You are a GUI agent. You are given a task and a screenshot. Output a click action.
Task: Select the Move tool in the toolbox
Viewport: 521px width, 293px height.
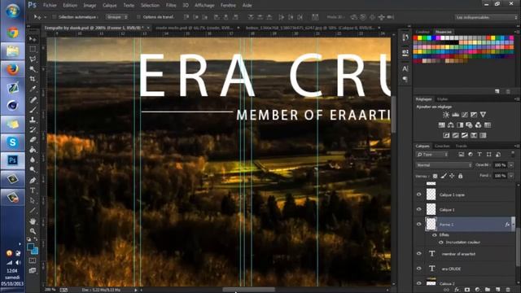33,39
